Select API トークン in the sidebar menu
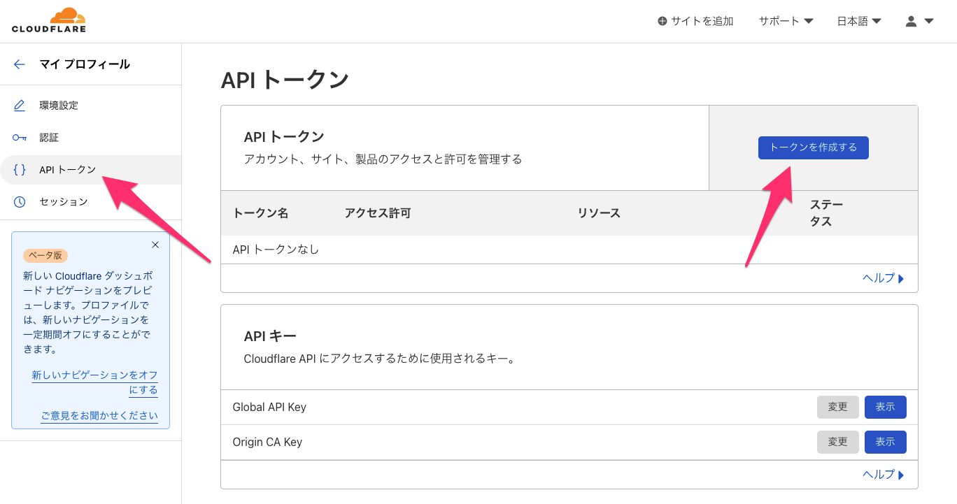 [x=69, y=169]
